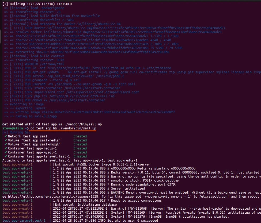This screenshot has height=223, width=261.
Task: Click checkmark beside Container test_app-mysql-1
Action: 6,152
